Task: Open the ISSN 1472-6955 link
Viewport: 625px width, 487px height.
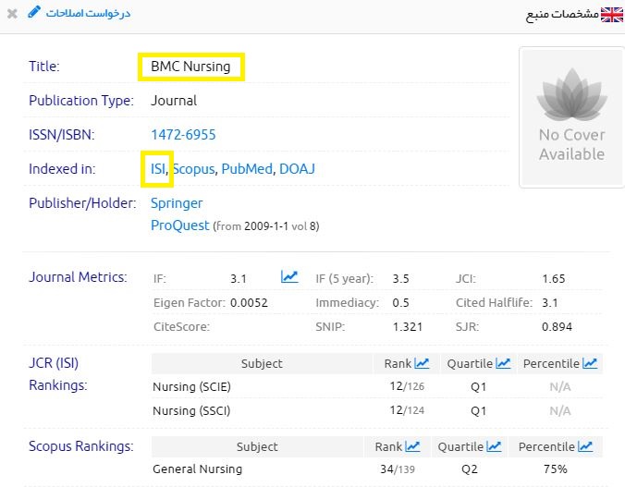Action: (x=183, y=135)
